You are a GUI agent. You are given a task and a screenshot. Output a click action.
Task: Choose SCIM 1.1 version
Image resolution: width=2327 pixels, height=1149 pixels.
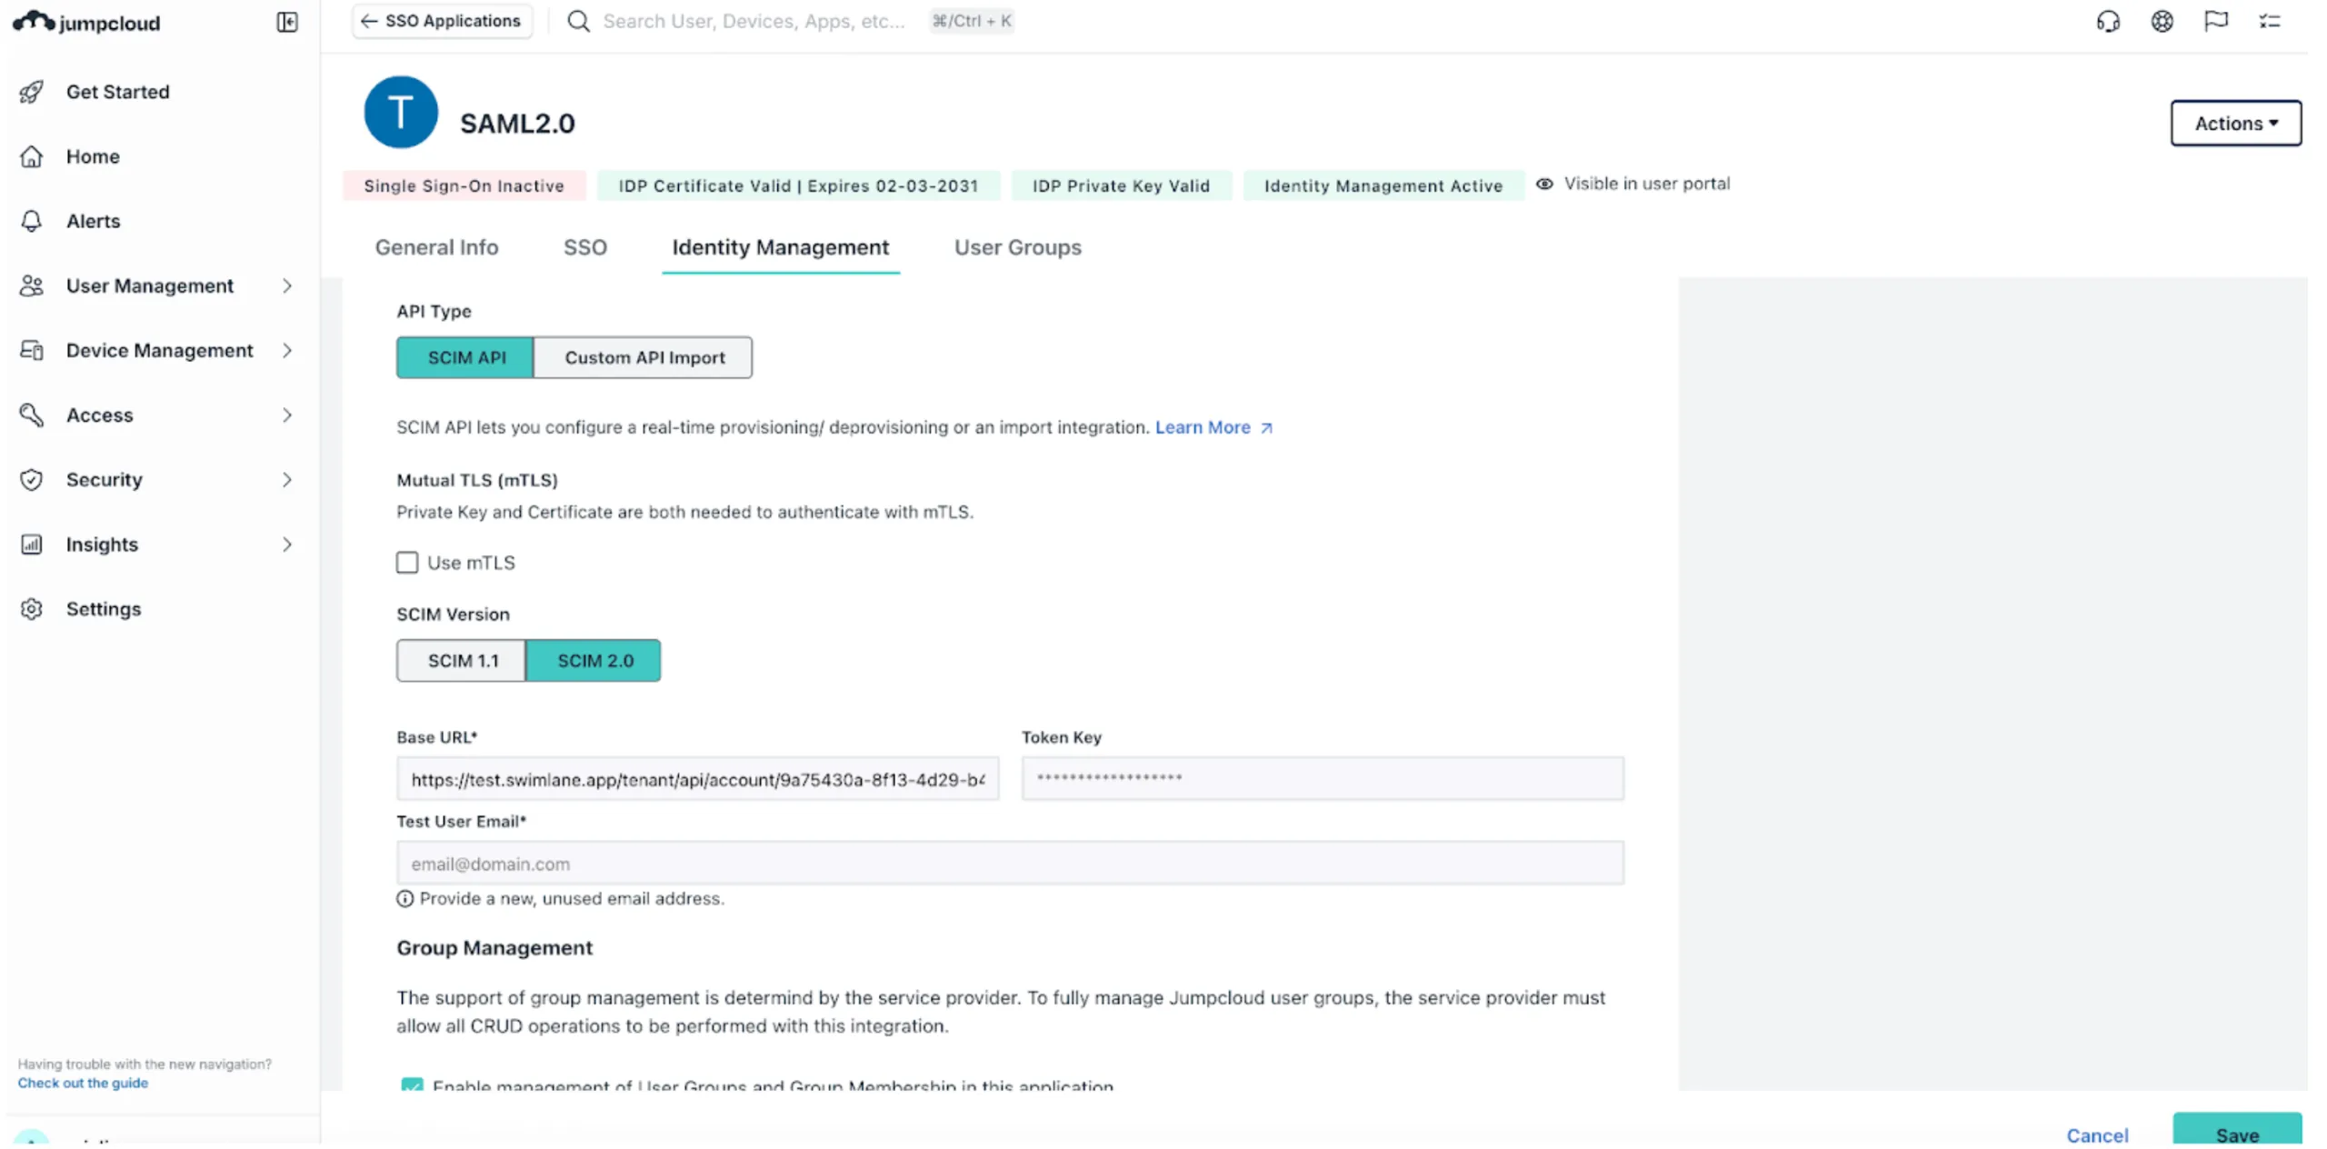coord(462,660)
